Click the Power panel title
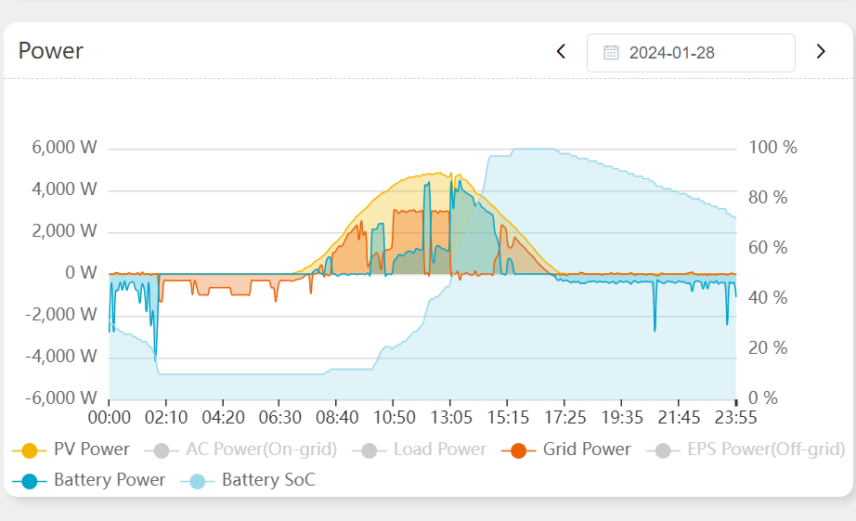The width and height of the screenshot is (856, 521). 51,51
